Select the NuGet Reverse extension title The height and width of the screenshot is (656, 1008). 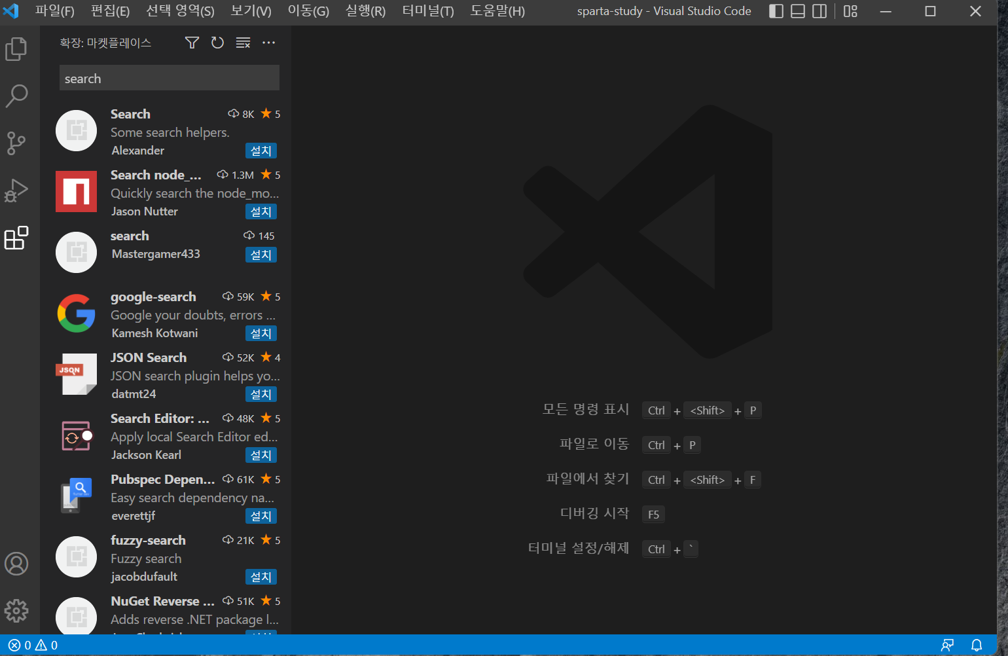(162, 601)
